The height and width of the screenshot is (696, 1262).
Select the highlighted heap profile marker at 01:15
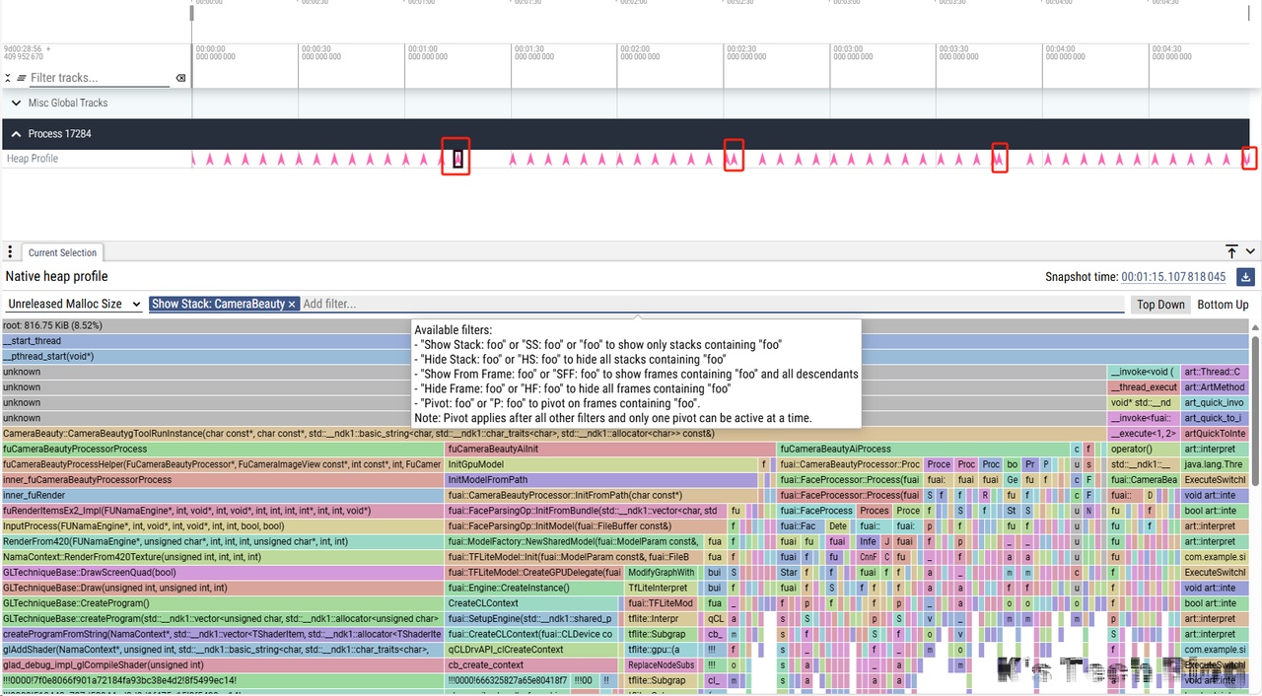click(457, 158)
